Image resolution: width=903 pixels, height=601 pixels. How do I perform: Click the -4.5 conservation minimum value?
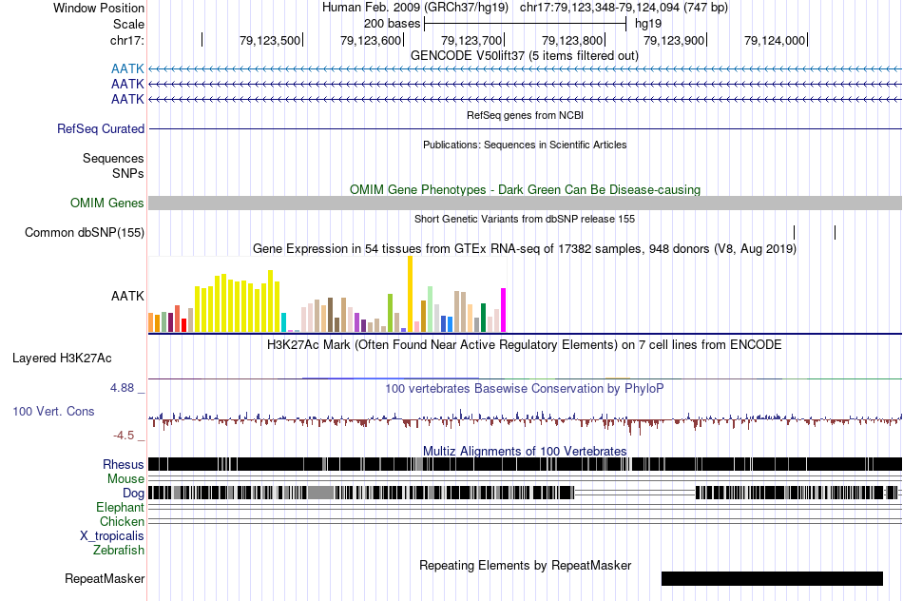coord(124,435)
